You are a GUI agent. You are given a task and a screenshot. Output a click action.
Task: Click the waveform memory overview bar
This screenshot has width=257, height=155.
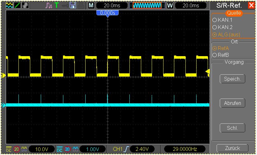[x=147, y=6]
